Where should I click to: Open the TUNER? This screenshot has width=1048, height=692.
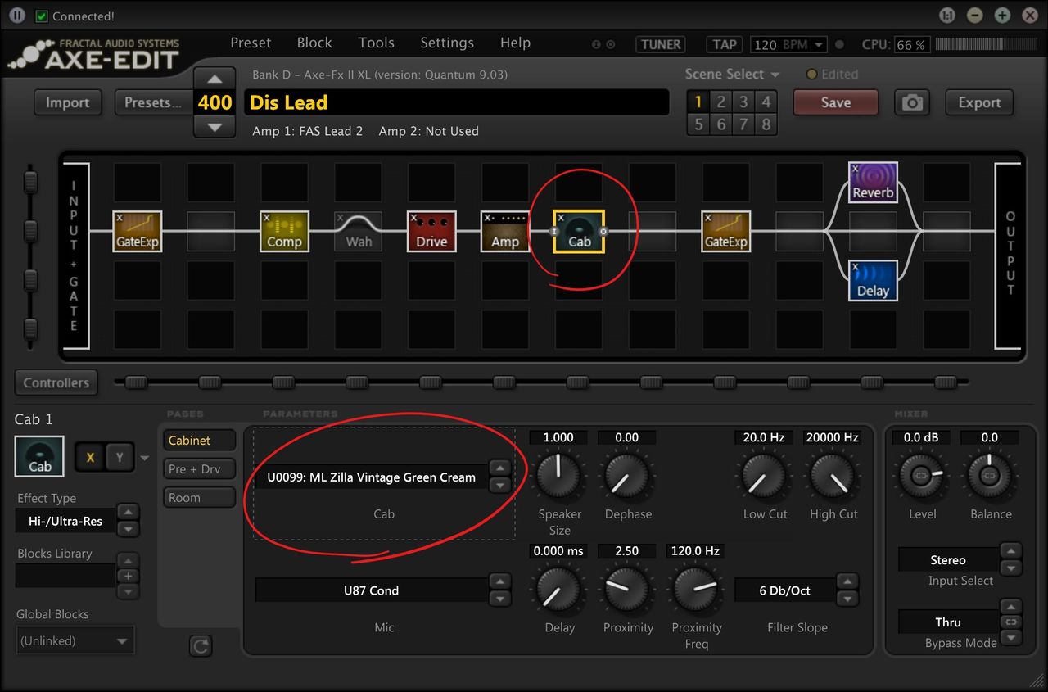[x=662, y=45]
